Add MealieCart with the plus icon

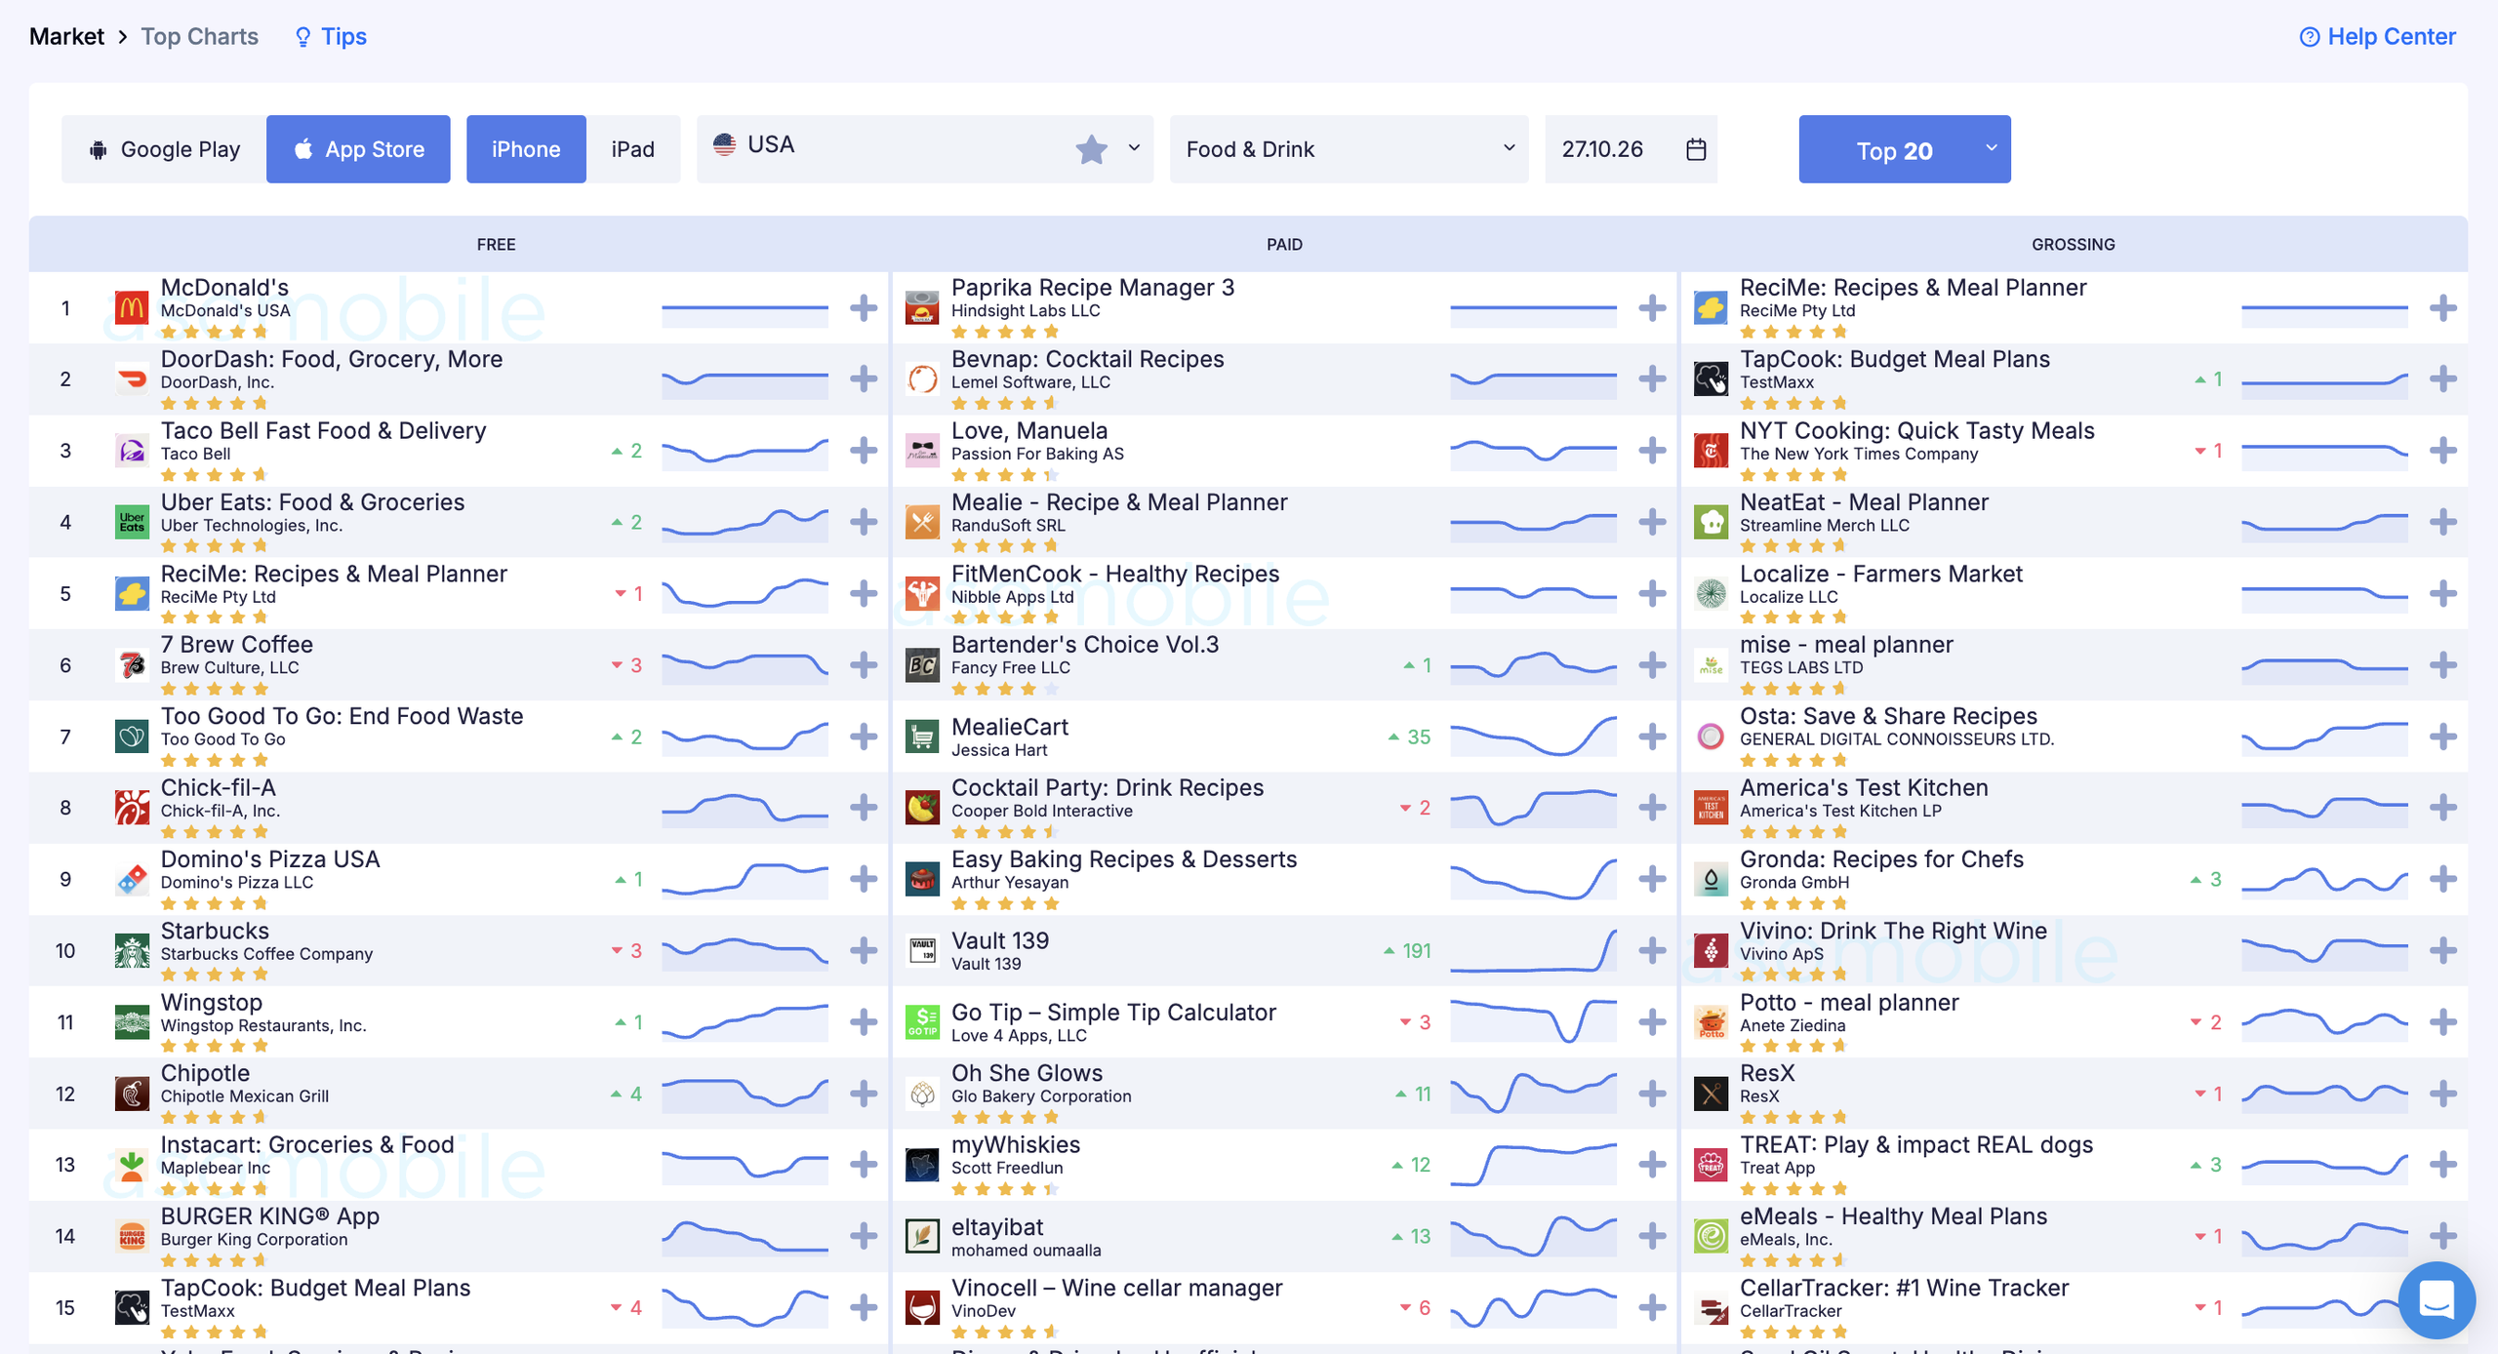click(x=1652, y=737)
